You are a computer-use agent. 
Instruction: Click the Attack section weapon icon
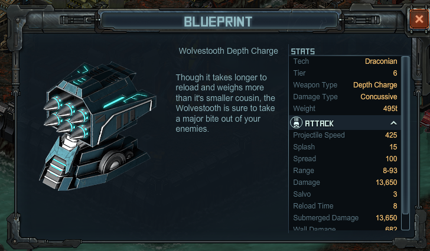[x=296, y=123]
